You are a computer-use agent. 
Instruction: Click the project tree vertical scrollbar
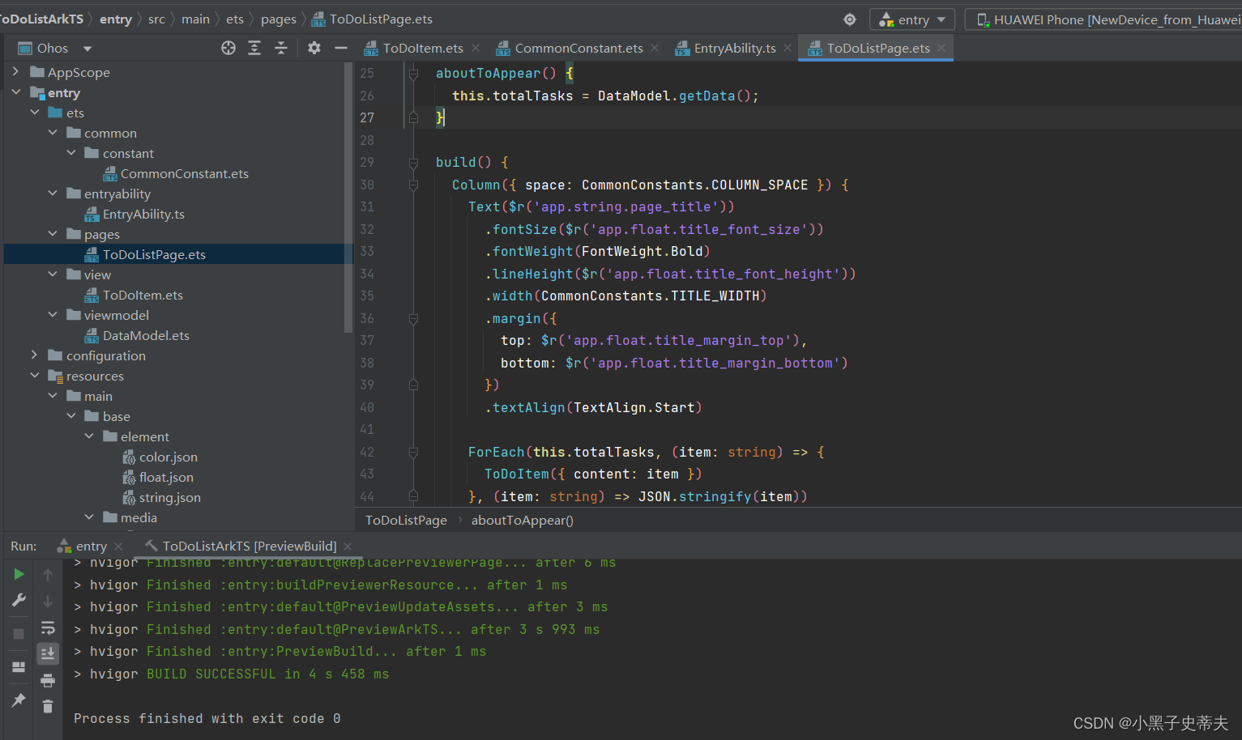[348, 198]
